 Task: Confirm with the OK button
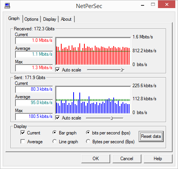96,159
